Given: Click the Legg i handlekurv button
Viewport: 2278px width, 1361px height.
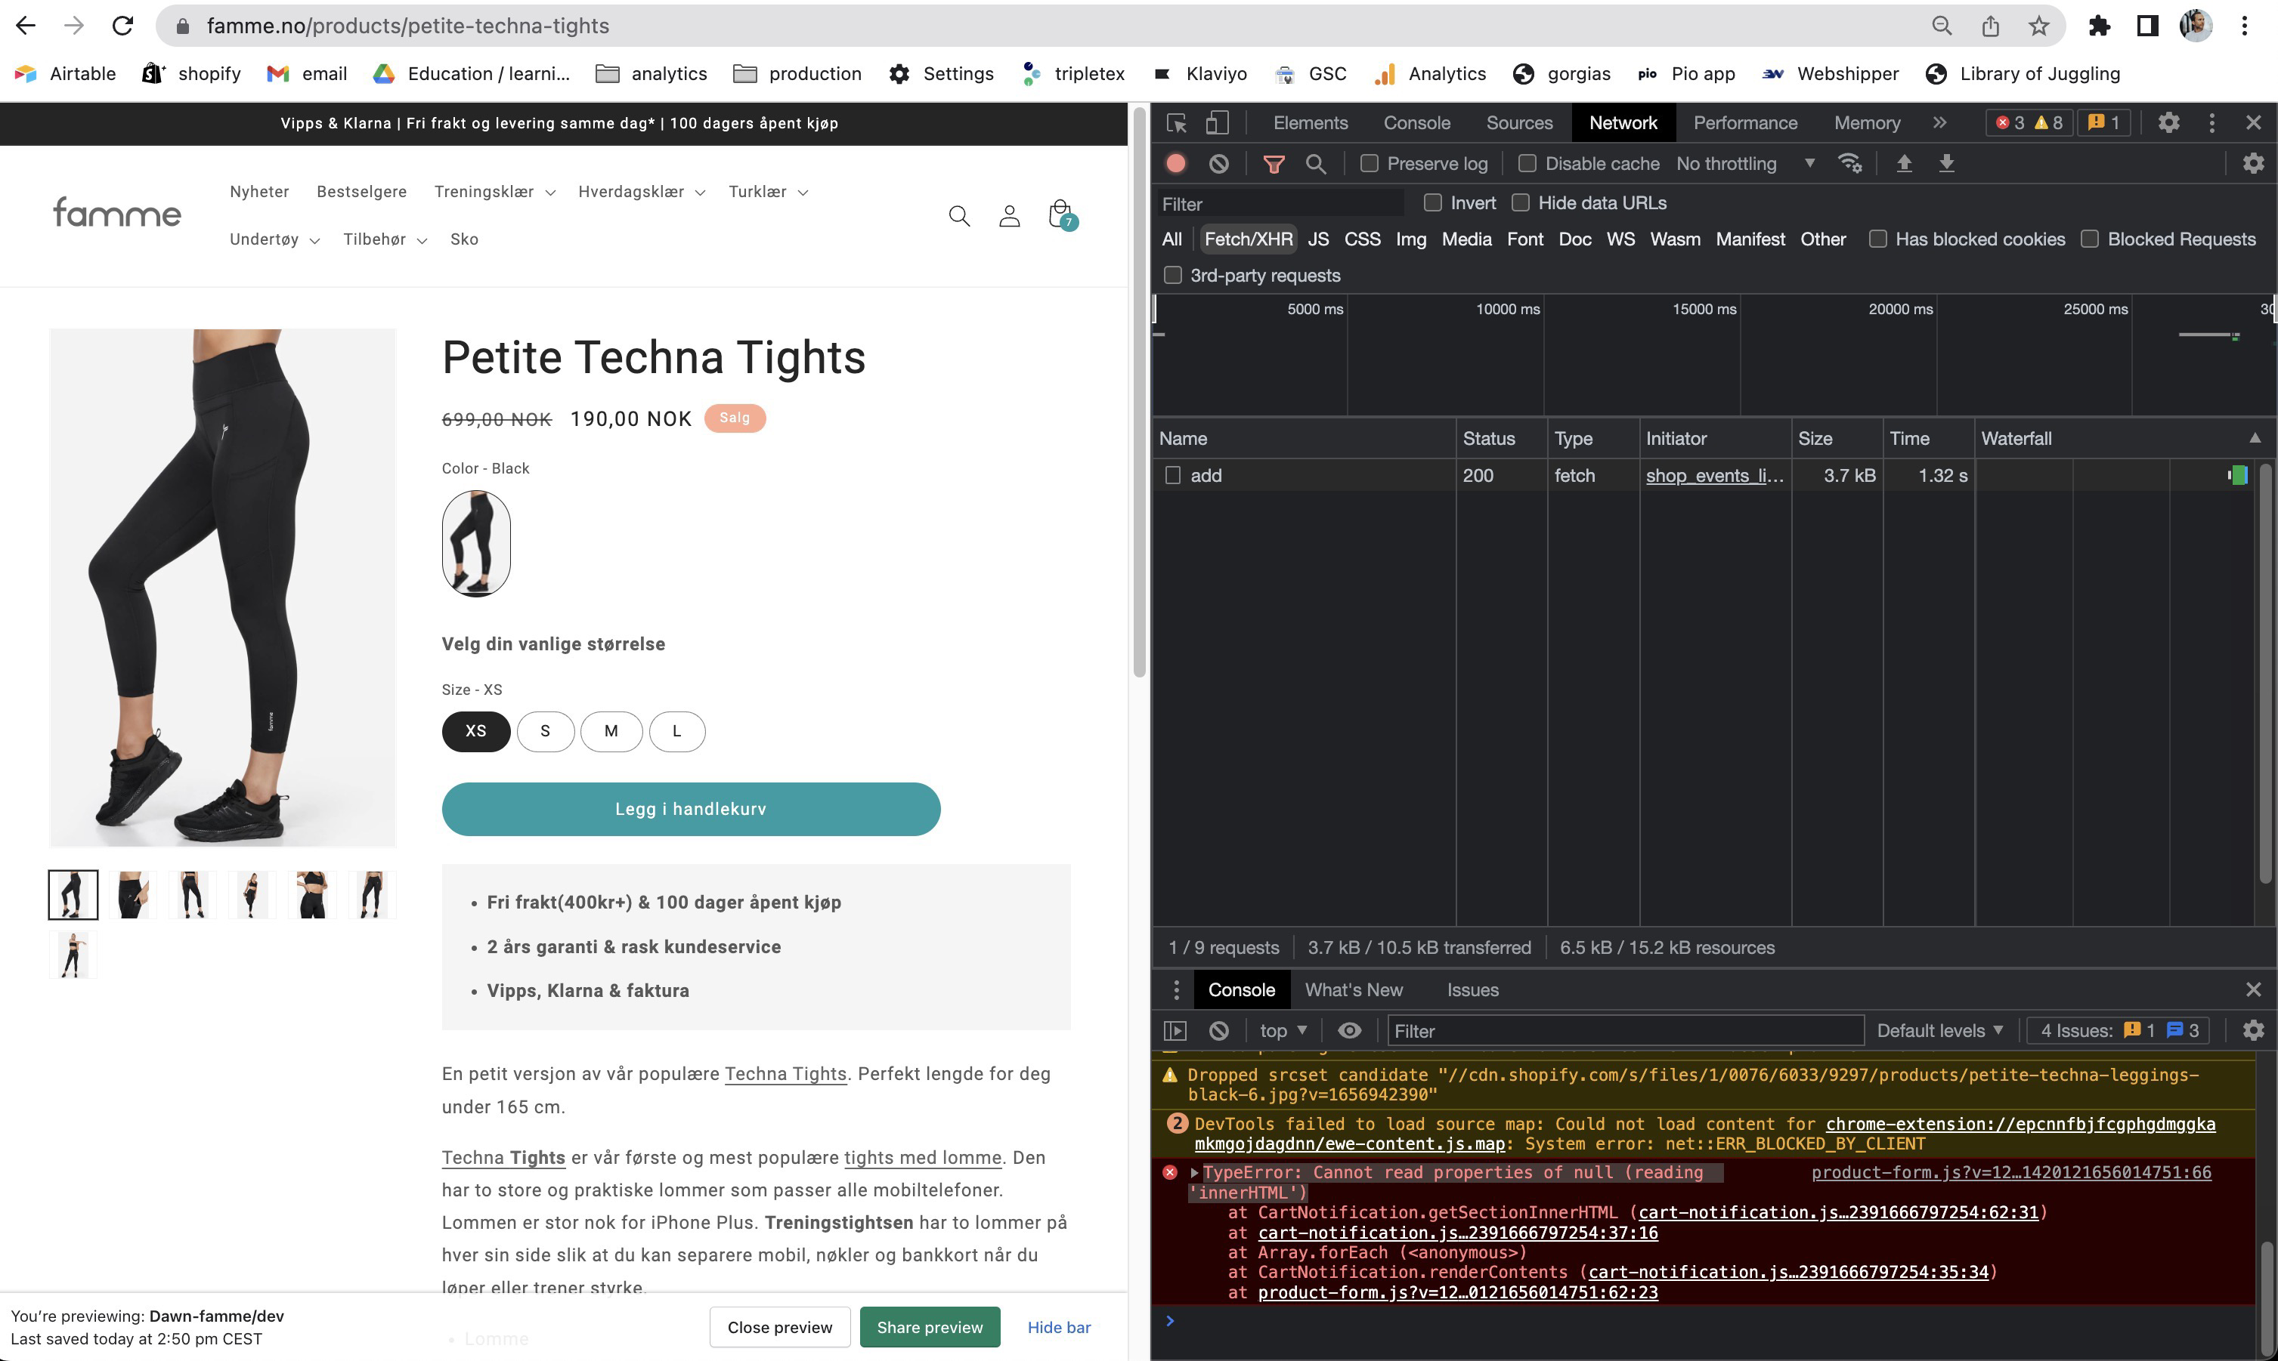Looking at the screenshot, I should [x=690, y=808].
